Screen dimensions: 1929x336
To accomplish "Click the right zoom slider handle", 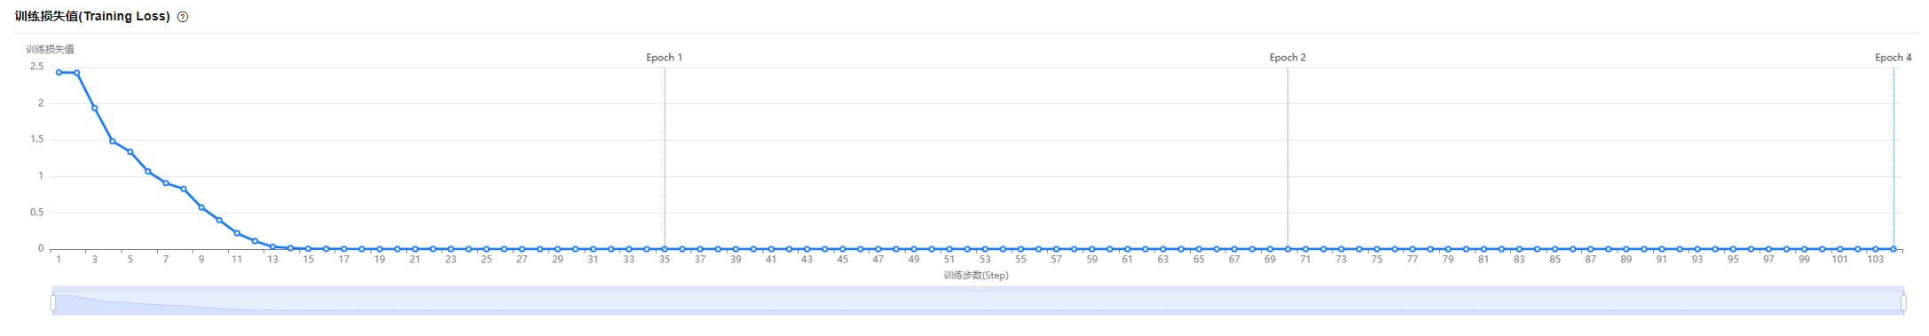I will click(x=1903, y=303).
